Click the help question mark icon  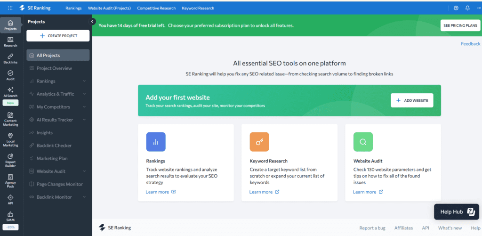pyautogui.click(x=456, y=8)
